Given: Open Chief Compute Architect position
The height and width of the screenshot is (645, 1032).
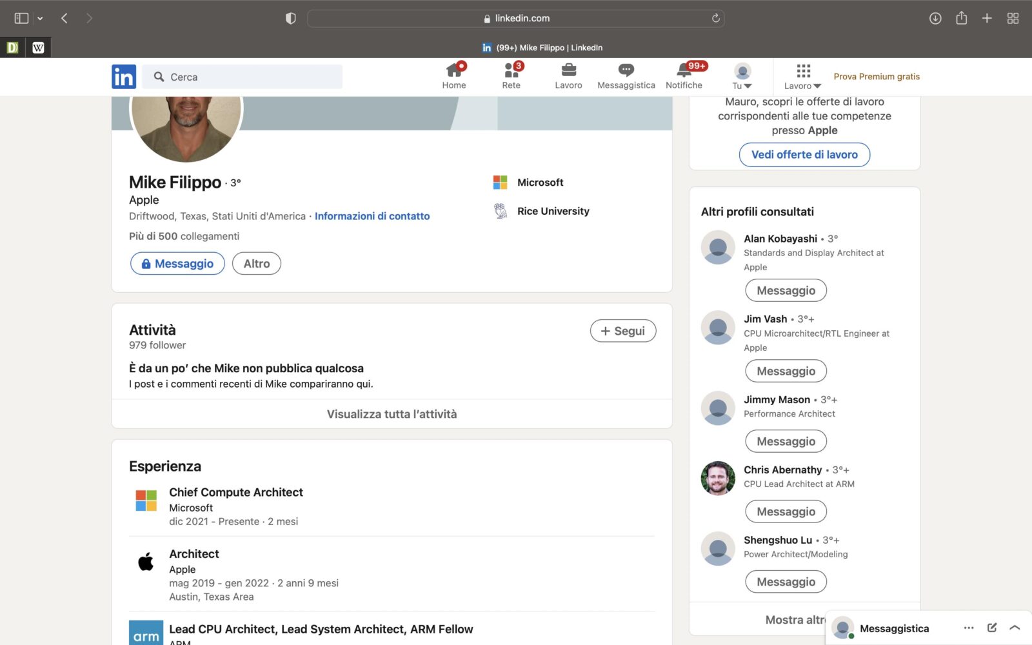Looking at the screenshot, I should pyautogui.click(x=236, y=492).
